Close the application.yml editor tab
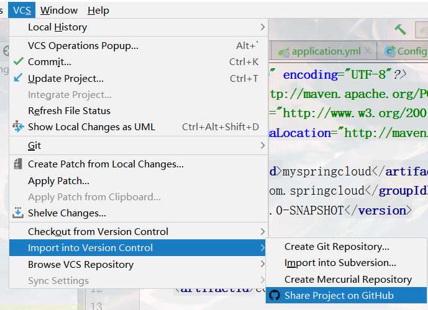This screenshot has height=310, width=428. point(368,51)
